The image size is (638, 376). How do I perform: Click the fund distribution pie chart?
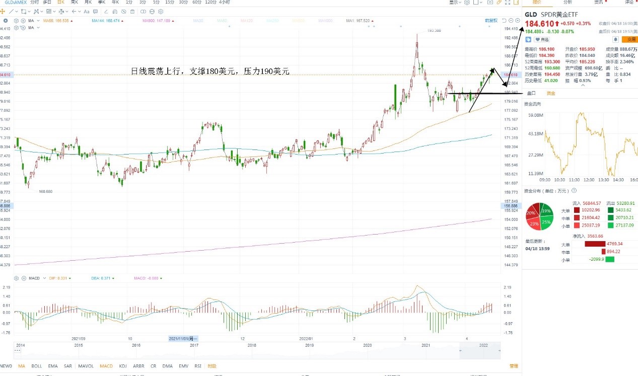tap(540, 217)
